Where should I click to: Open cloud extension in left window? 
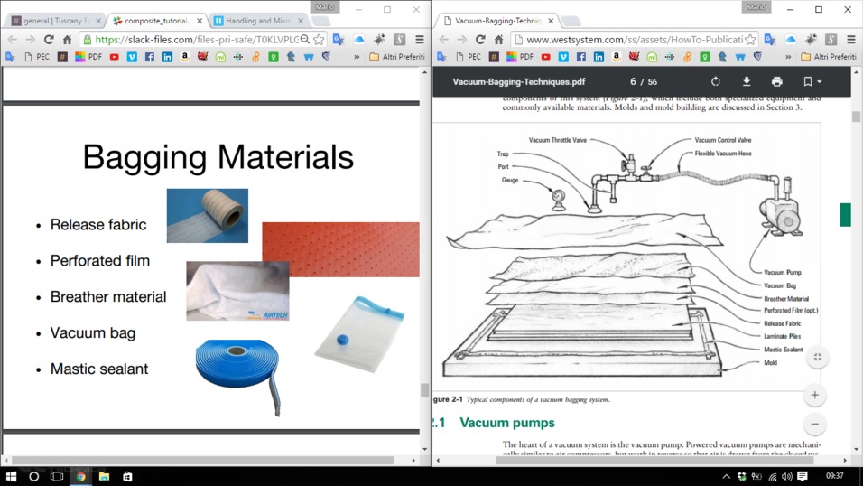(359, 39)
